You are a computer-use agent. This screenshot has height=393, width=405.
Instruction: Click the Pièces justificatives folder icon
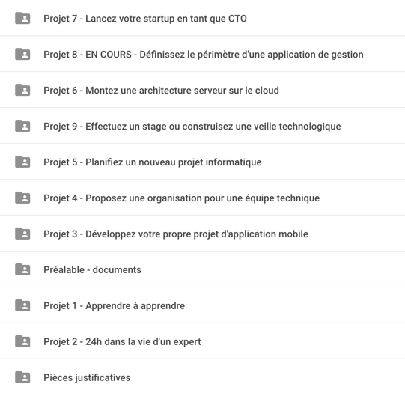click(22, 377)
